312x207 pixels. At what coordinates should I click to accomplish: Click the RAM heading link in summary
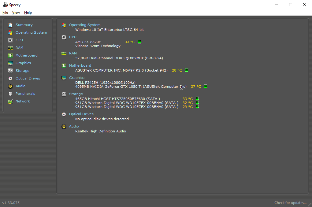[73, 53]
